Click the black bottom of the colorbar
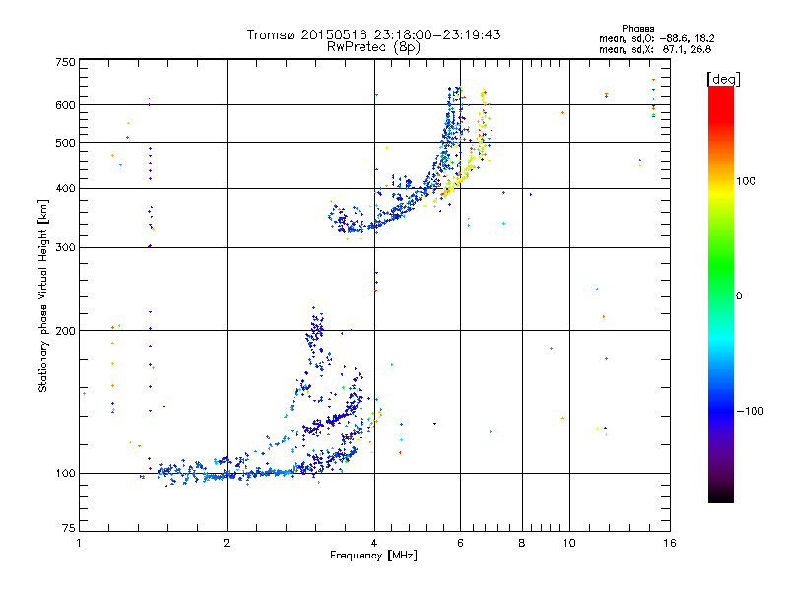The width and height of the screenshot is (788, 591). [721, 495]
